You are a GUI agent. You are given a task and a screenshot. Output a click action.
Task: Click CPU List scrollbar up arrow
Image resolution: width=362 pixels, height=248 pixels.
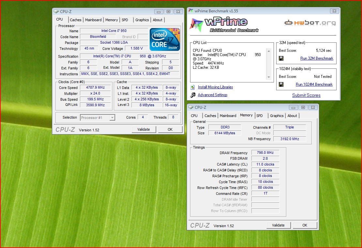[269, 51]
